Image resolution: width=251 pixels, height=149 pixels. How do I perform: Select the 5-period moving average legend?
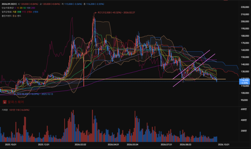[x=15, y=8]
